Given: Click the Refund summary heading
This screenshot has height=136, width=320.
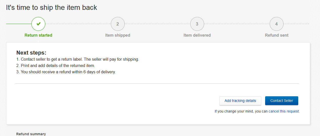Looking at the screenshot, I should (x=31, y=134).
